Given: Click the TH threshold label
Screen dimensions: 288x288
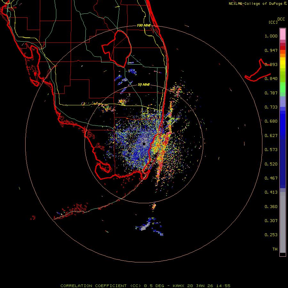Looking at the screenshot, I should [275, 249].
